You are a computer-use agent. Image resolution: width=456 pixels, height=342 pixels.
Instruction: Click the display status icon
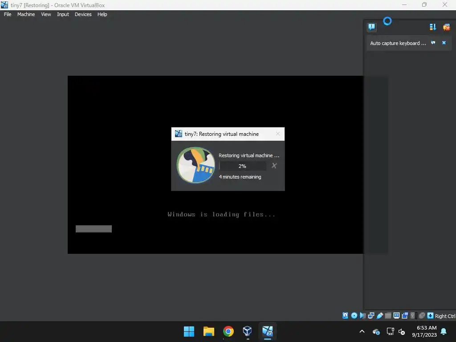coord(396,316)
